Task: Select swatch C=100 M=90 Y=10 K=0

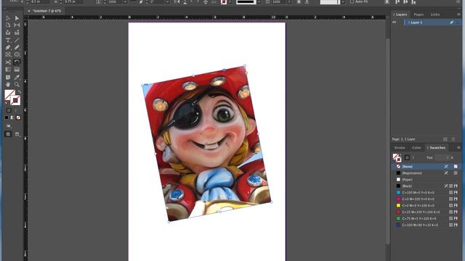Action: pos(426,225)
